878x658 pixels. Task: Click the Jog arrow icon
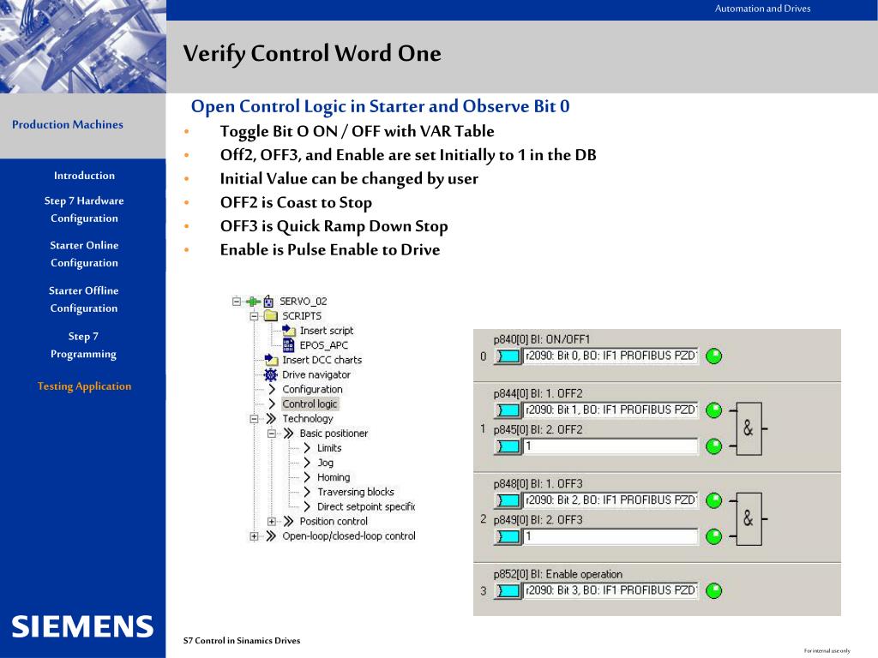(307, 462)
